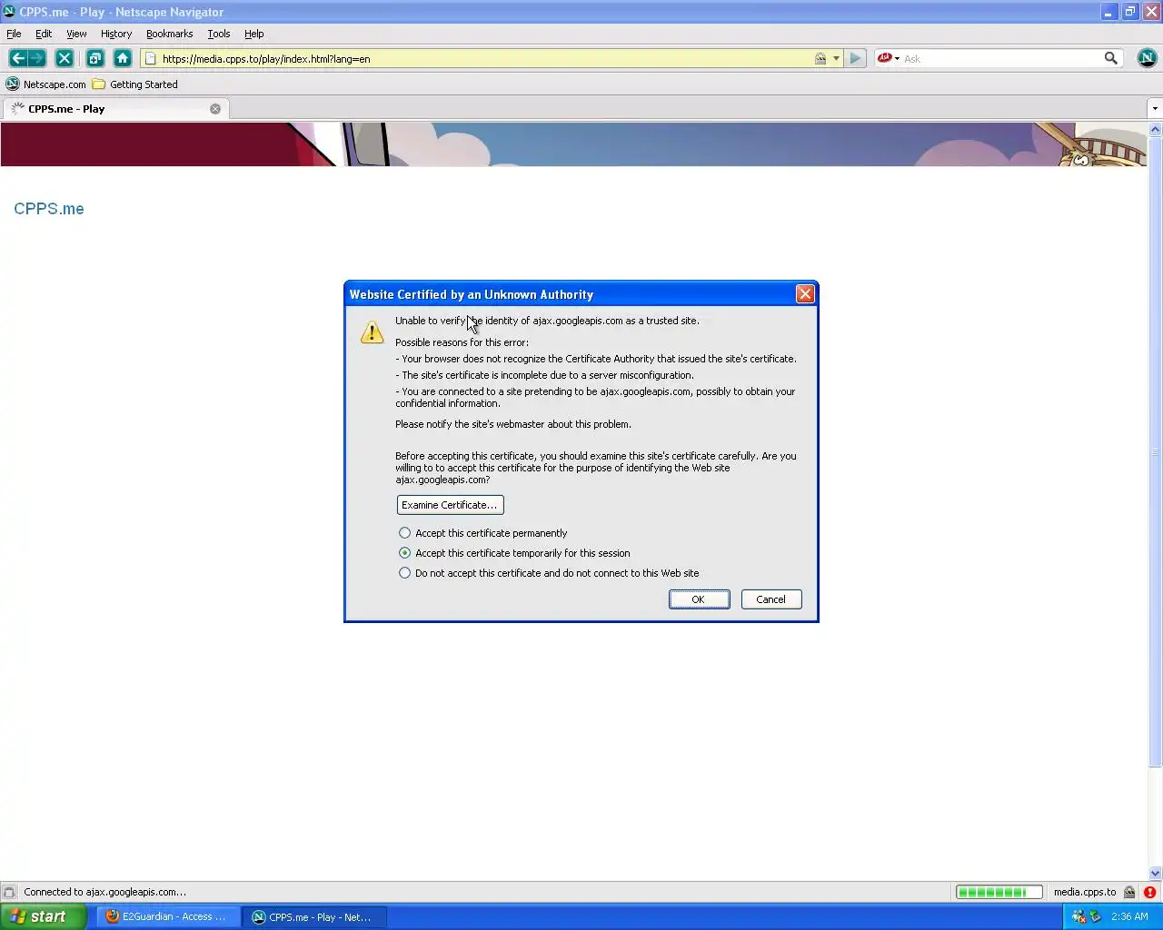Cancel the certificate dialog

771,599
